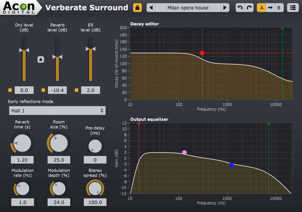Toggle the ER level enable checkbox
Screen dimensions: 302x212
click(77, 90)
